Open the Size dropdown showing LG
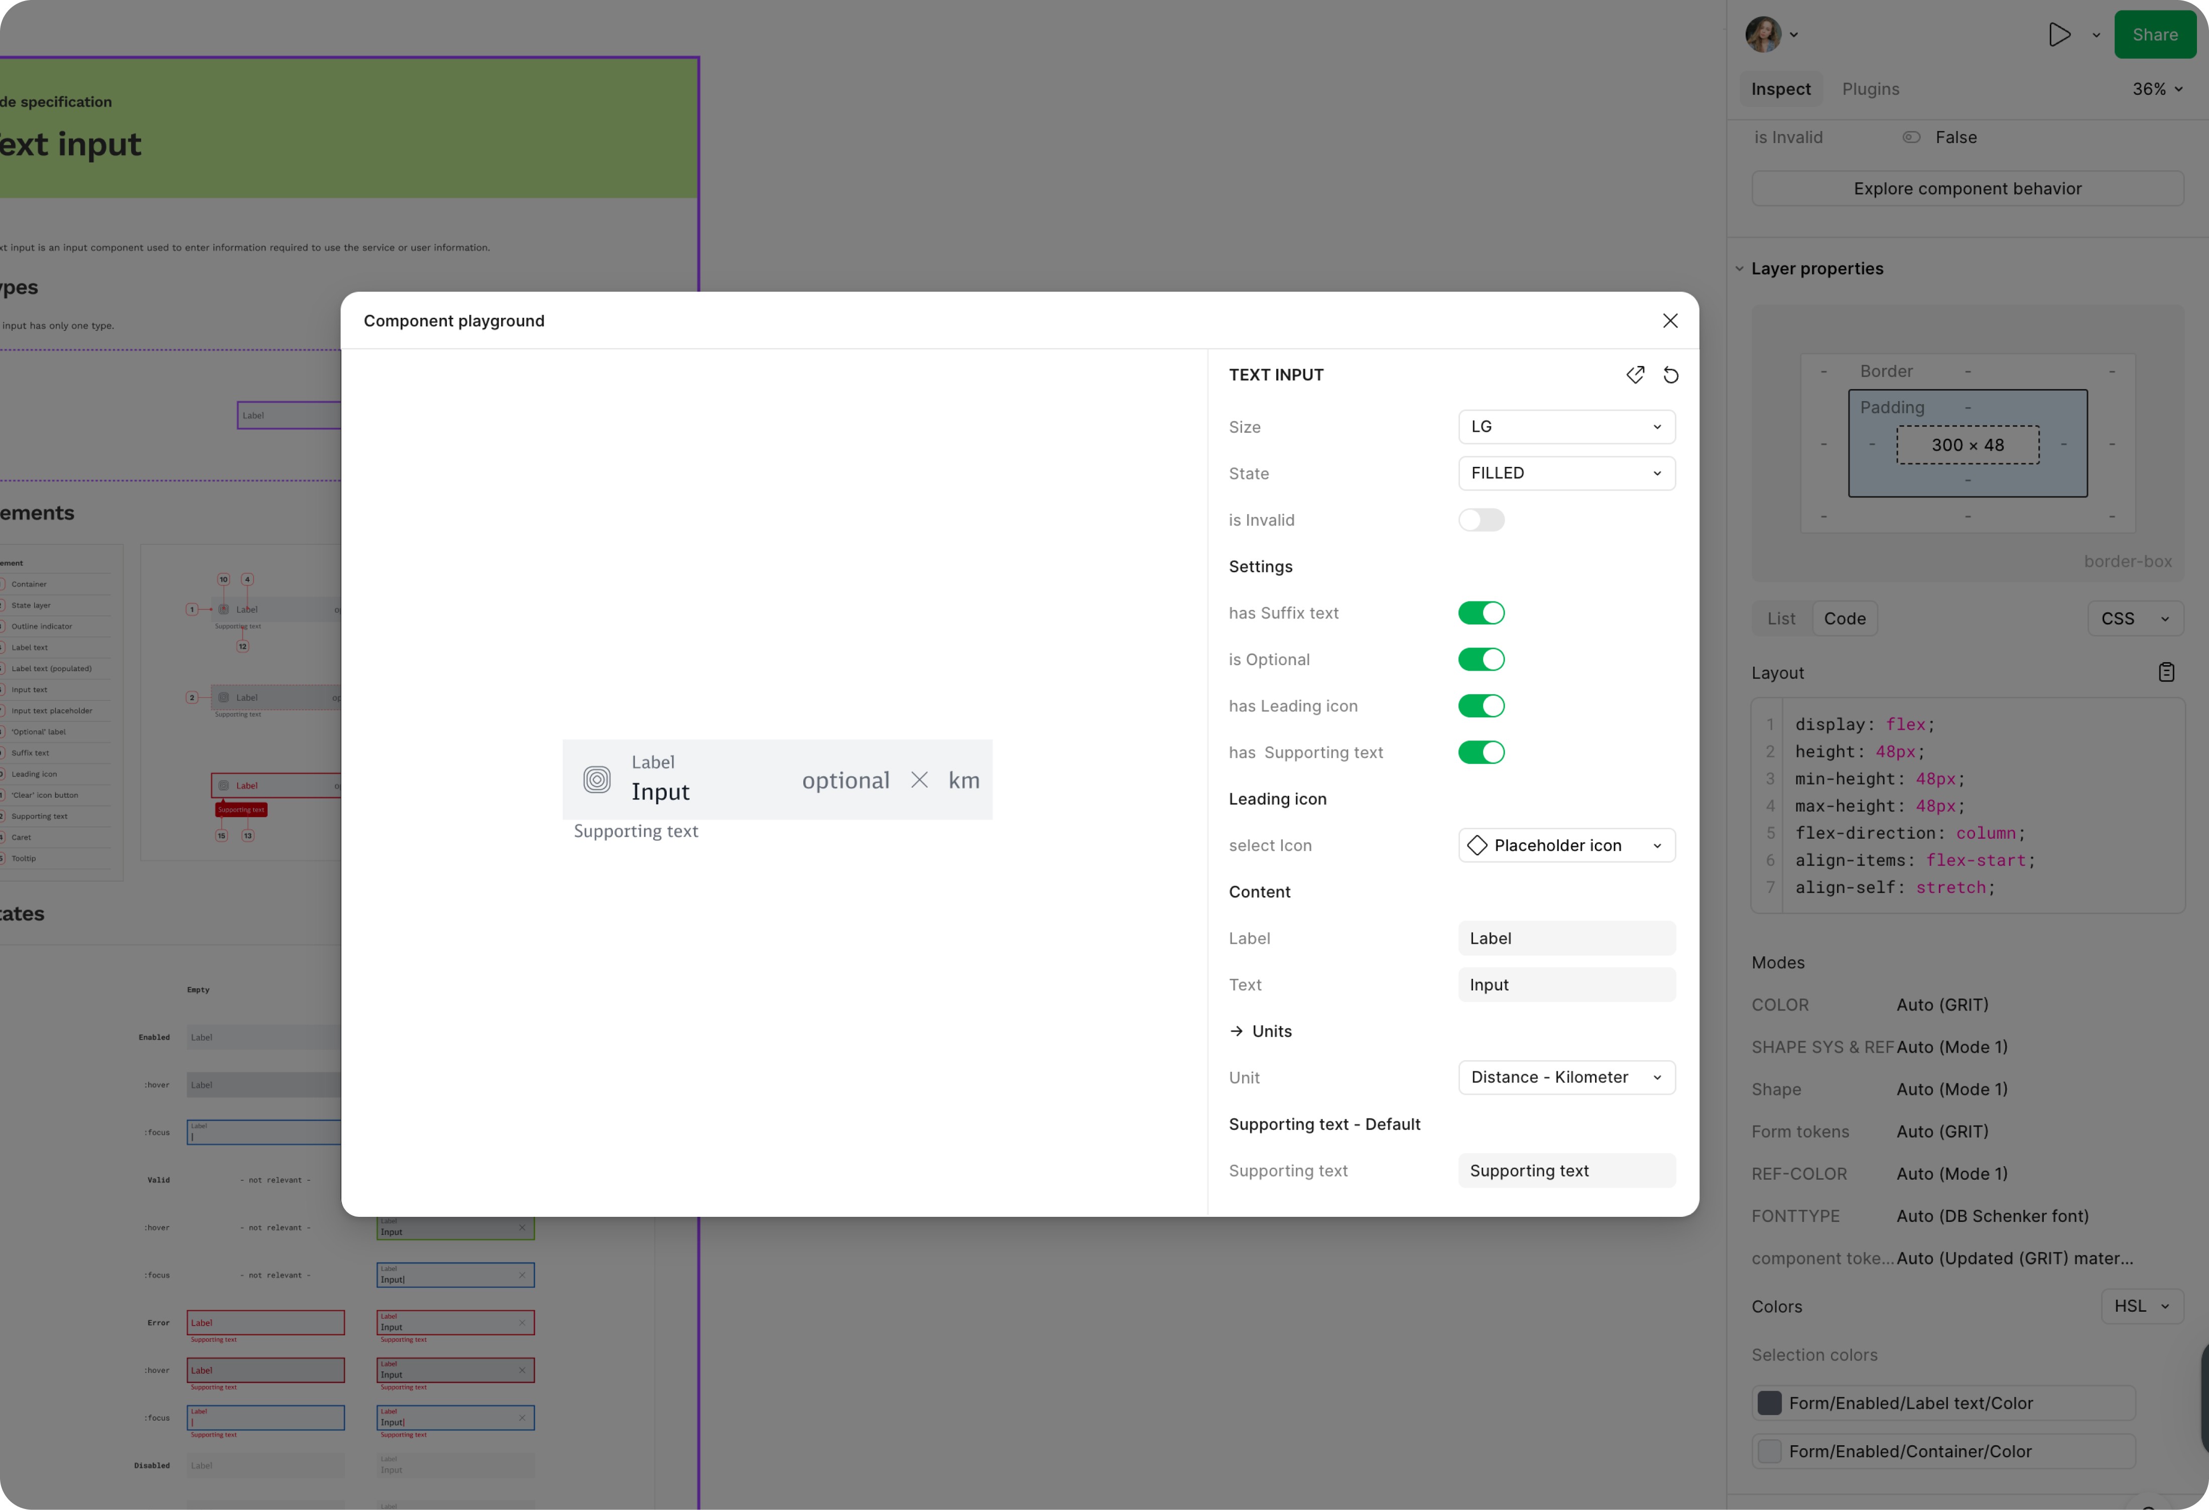This screenshot has height=1510, width=2209. (x=1565, y=427)
